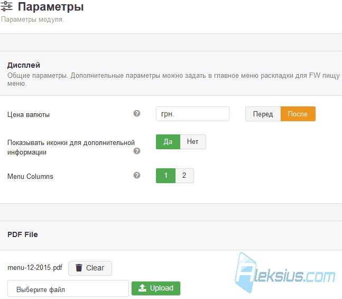Click the Показывать иконки для дополнительной информации label
The image size is (342, 299).
pos(71,148)
